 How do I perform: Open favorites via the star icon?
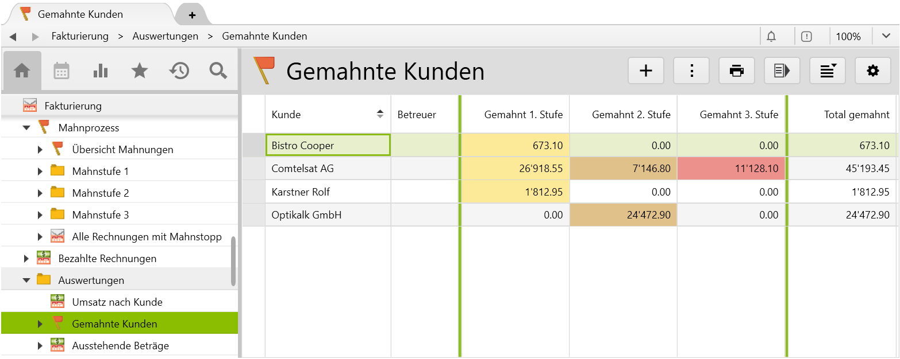(x=140, y=71)
